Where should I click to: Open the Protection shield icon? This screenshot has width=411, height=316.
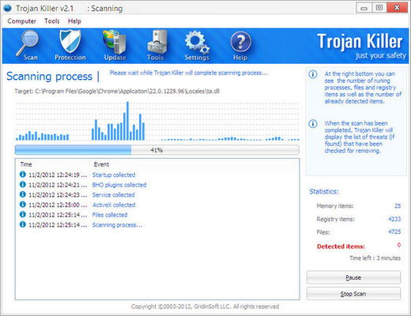click(x=70, y=42)
